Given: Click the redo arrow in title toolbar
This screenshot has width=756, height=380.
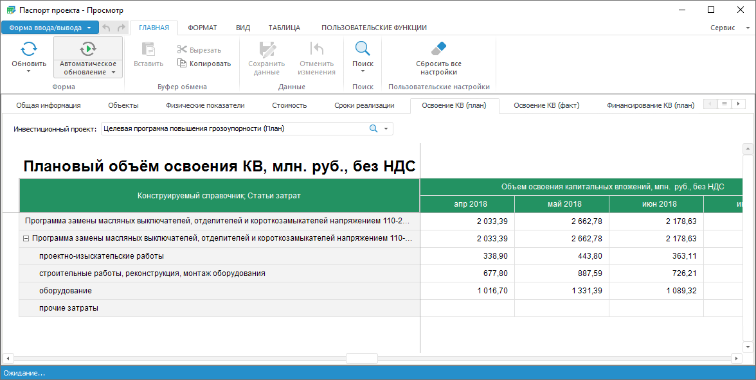Looking at the screenshot, I should click(121, 28).
